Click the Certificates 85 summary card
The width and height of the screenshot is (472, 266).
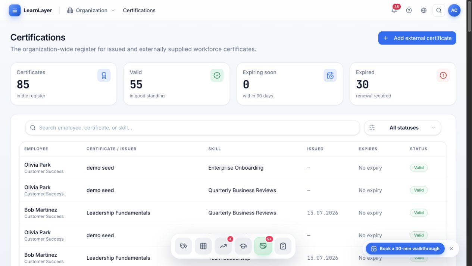[63, 84]
